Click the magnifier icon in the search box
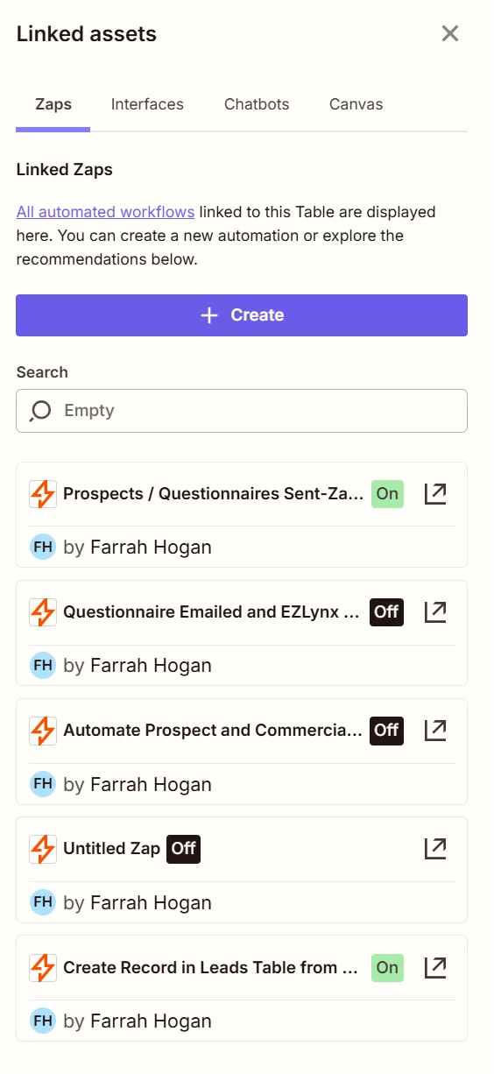494x1074 pixels. 40,411
